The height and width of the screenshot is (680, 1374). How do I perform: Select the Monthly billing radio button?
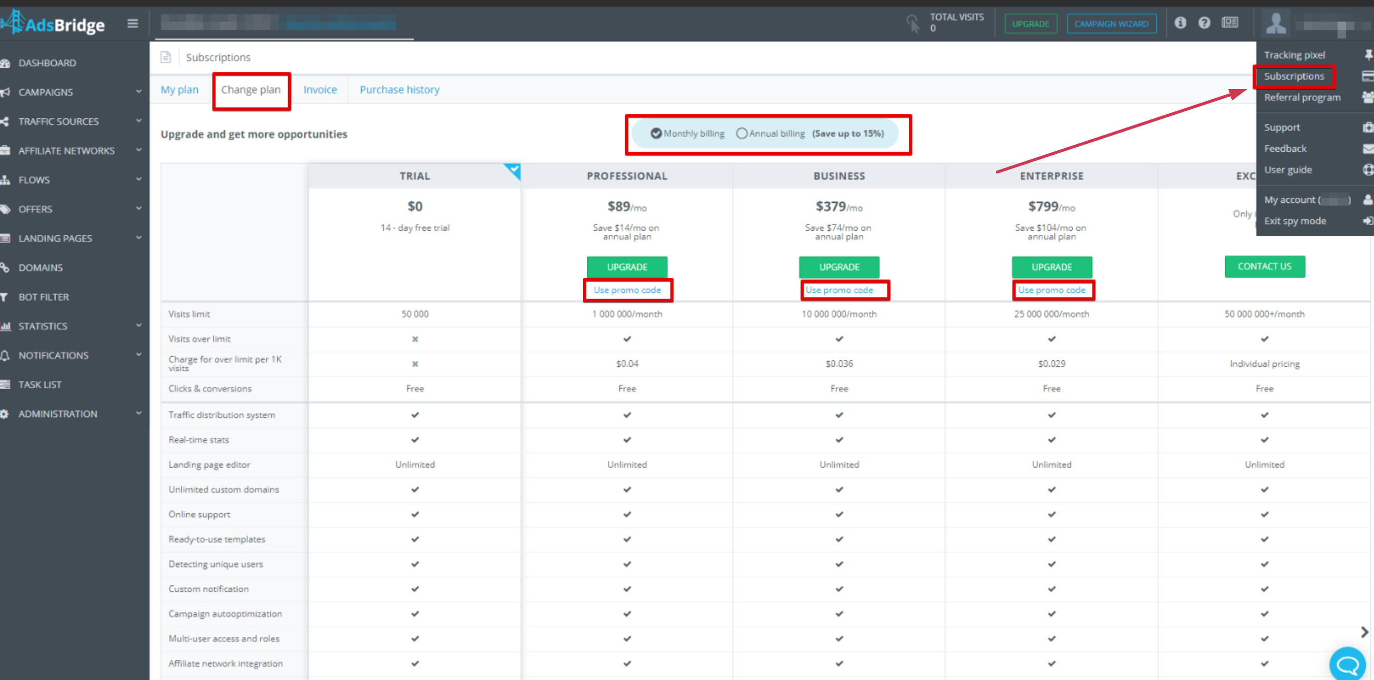(x=657, y=133)
